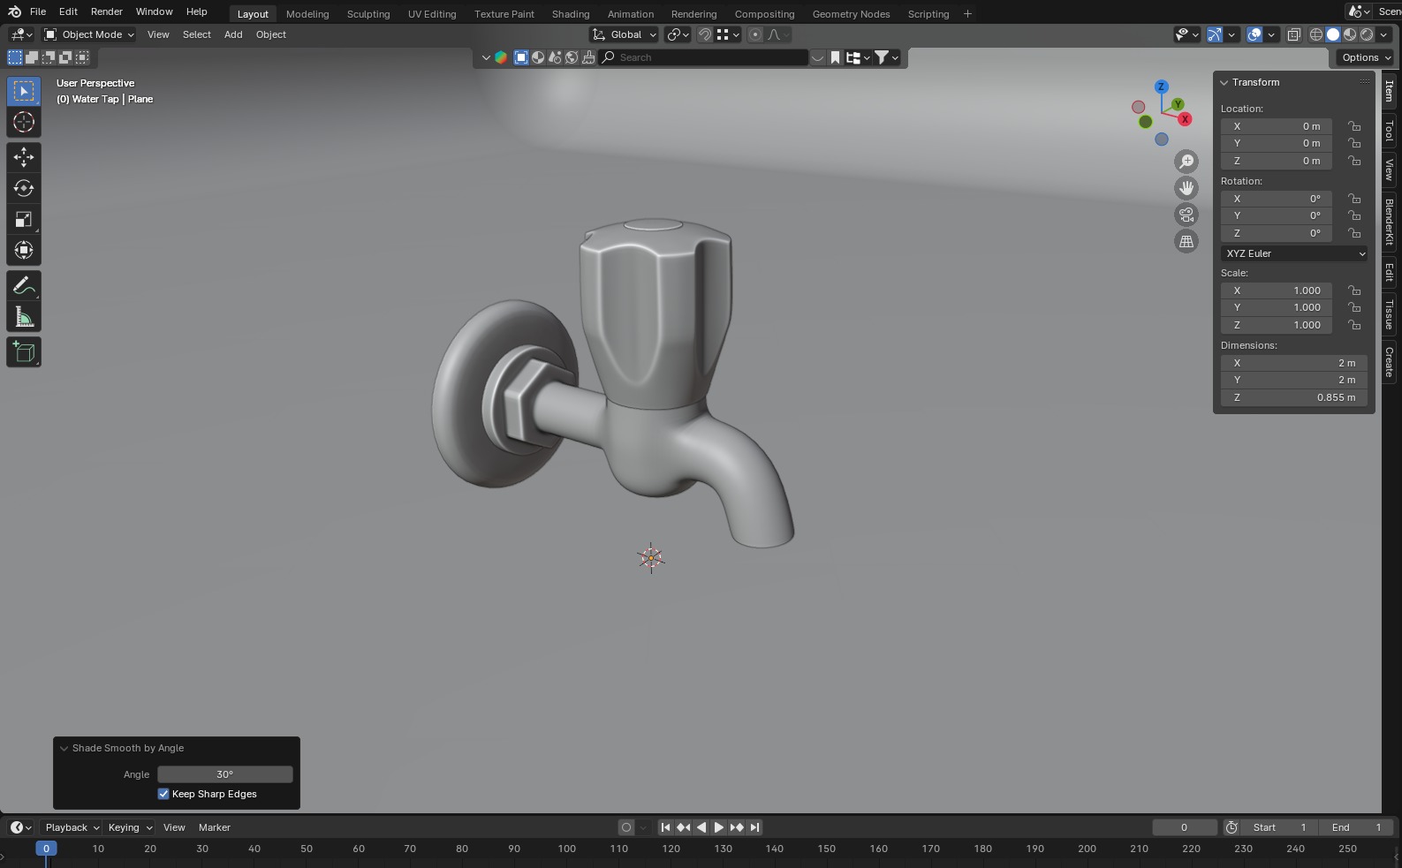Select the 3D Cursor tool

24,122
